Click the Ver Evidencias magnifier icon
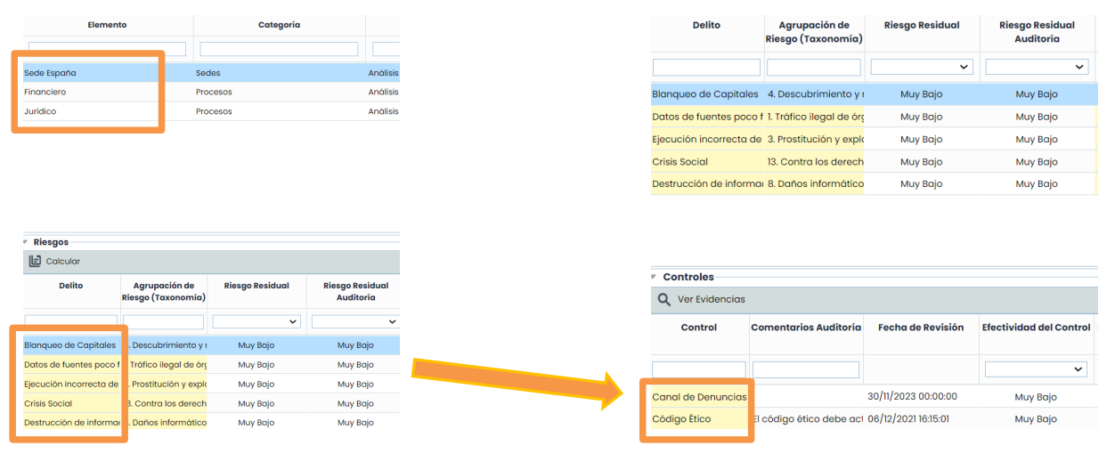Viewport: 1107px width, 462px height. [x=663, y=299]
